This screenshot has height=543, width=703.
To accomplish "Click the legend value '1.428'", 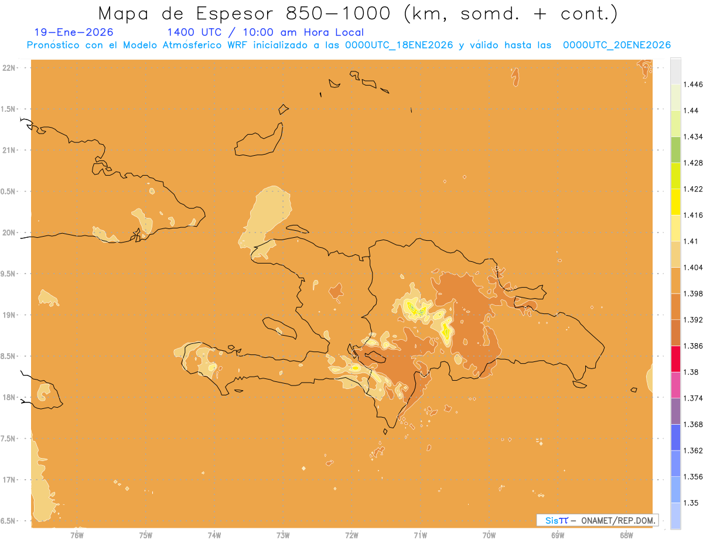I will coord(694,163).
